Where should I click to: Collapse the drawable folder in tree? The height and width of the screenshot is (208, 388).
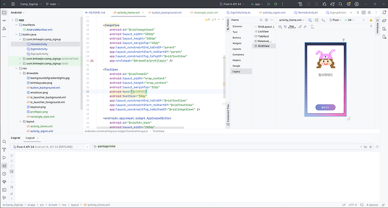click(20, 73)
